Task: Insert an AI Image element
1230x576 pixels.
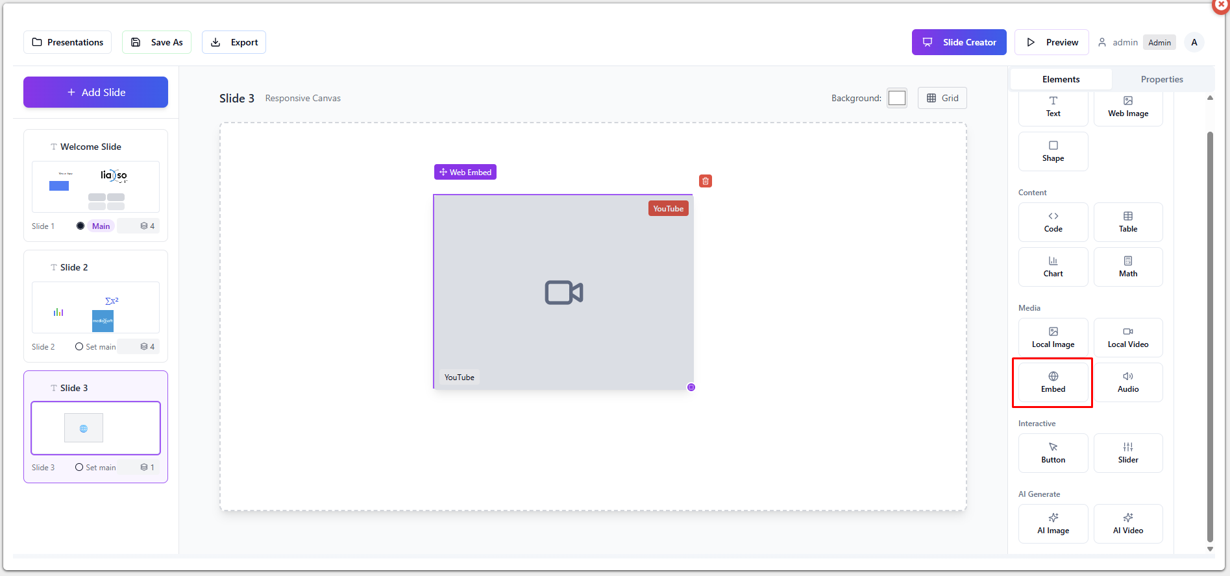Action: pyautogui.click(x=1053, y=524)
